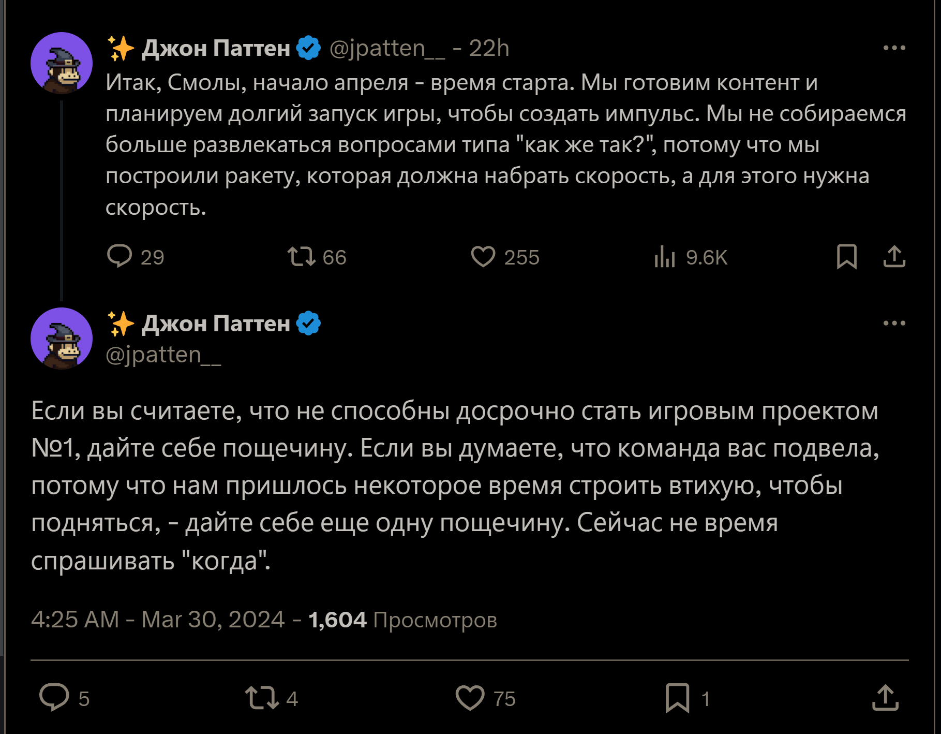Reply to the main tweet with 5 replies

54,697
